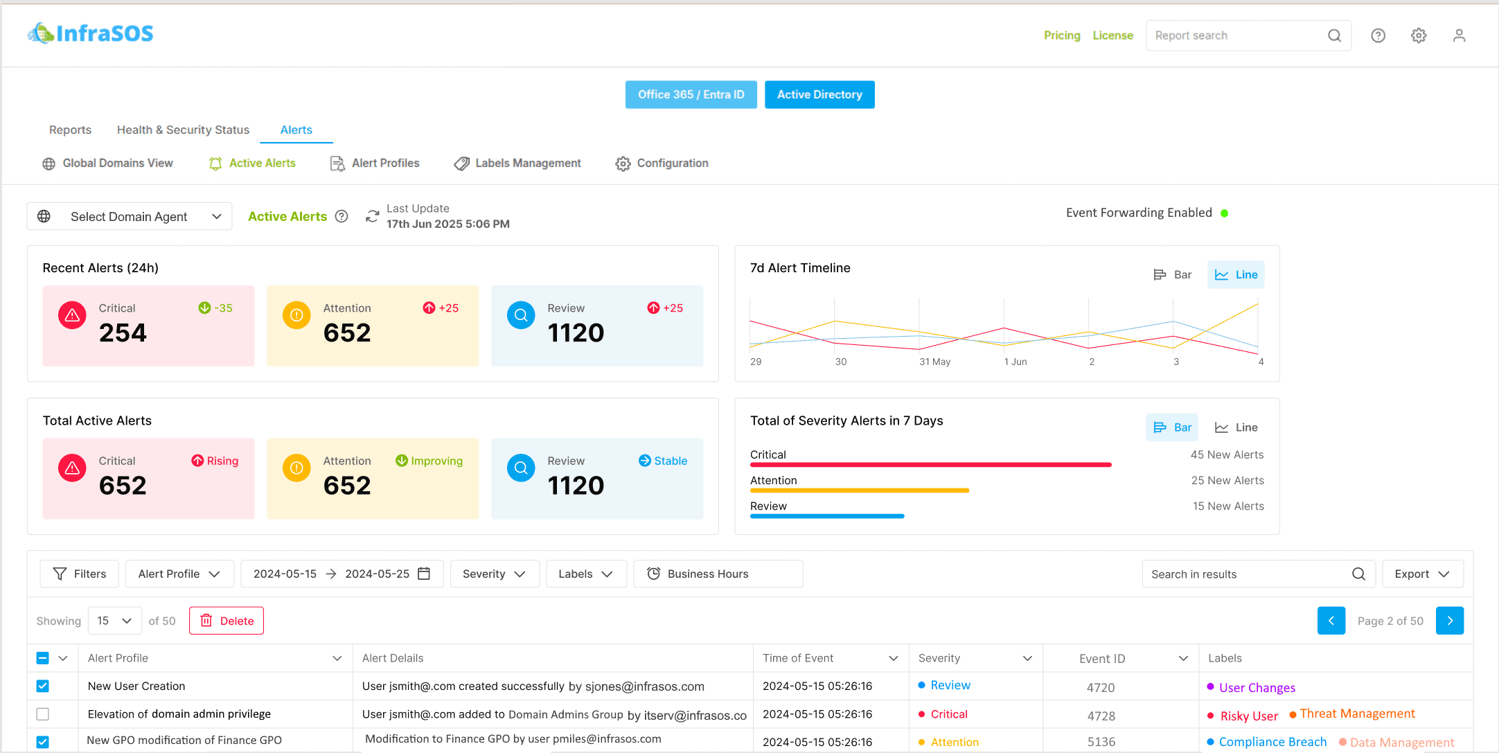Screen dimensions: 1499x753
Task: Click the Delete button
Action: pos(227,621)
